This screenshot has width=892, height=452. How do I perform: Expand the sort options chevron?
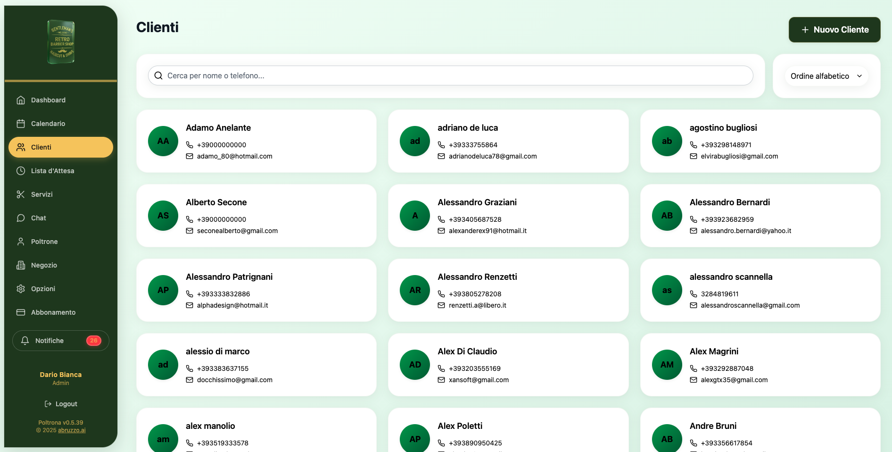tap(859, 76)
